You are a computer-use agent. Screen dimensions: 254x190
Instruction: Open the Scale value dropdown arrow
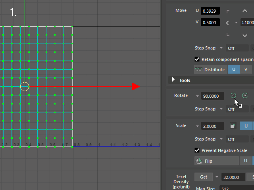click(197, 126)
